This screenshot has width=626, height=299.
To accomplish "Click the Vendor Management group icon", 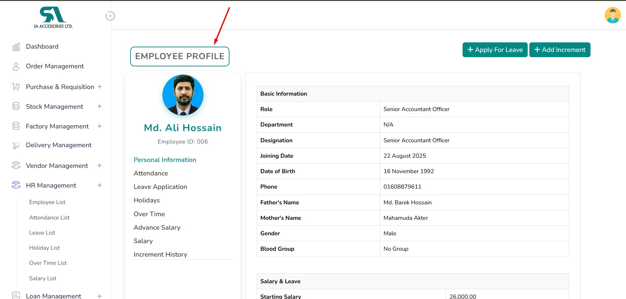I will [x=16, y=165].
